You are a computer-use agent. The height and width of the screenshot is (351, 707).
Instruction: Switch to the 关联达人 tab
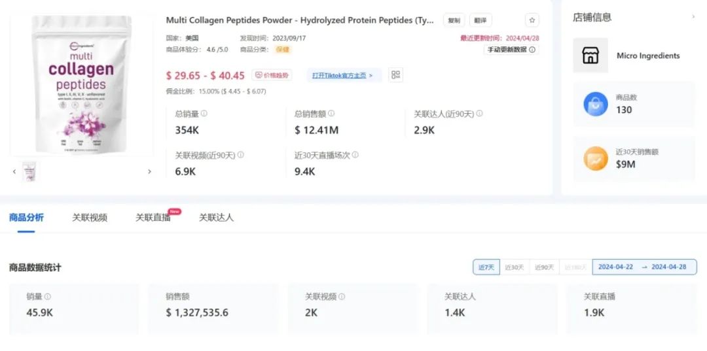217,218
